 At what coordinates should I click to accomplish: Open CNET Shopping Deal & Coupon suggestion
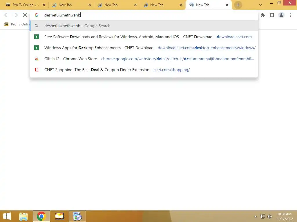point(144,70)
